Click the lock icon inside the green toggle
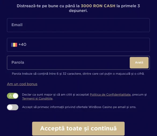This screenshot has height=136, width=157. point(10,96)
